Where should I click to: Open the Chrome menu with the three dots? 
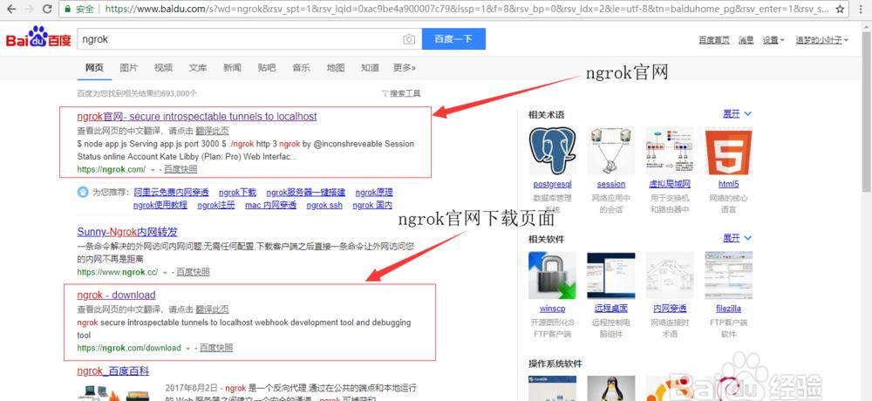tap(862, 9)
